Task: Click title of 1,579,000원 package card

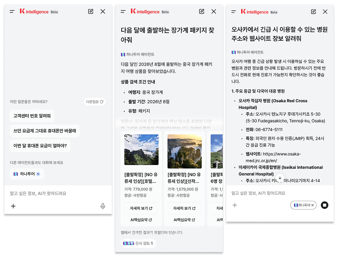Action: (184, 178)
